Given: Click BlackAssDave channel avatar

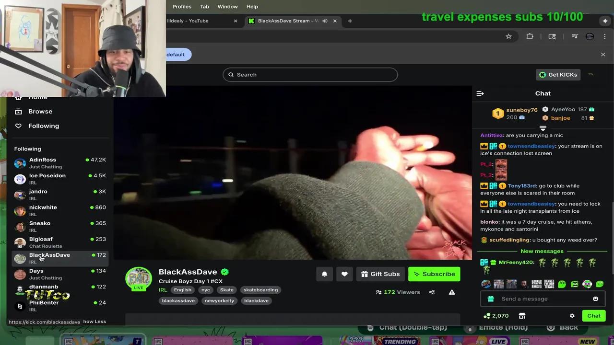Looking at the screenshot, I should (139, 279).
